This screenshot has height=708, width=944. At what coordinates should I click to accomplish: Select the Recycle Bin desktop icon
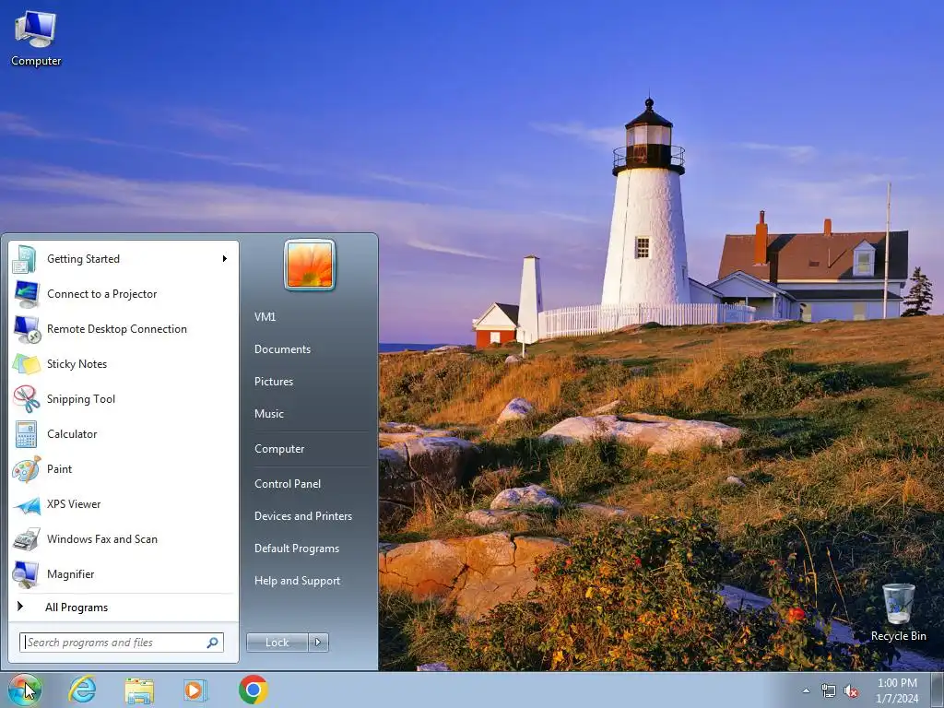click(x=898, y=612)
